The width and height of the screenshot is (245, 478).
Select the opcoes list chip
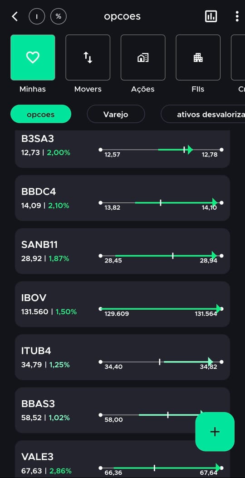coord(41,114)
